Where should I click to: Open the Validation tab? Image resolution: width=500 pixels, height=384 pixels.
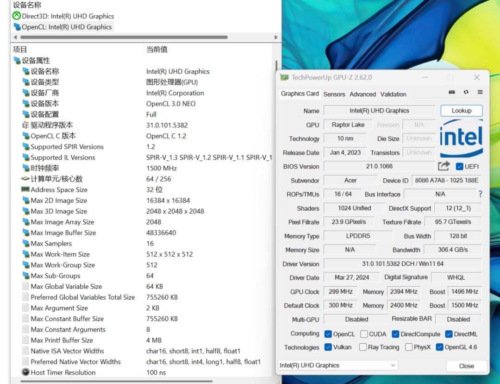pos(393,94)
